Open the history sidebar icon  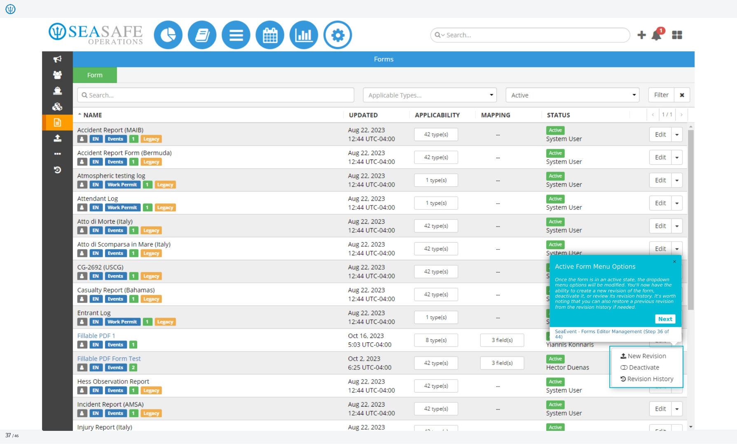(57, 170)
